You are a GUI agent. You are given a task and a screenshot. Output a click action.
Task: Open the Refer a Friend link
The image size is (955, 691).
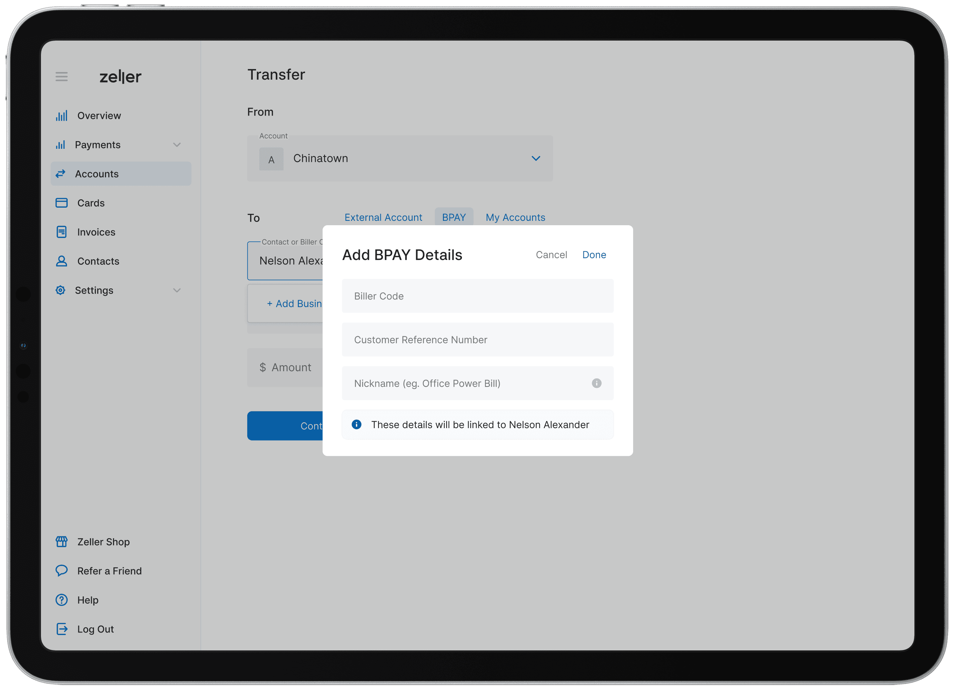[x=61, y=571]
